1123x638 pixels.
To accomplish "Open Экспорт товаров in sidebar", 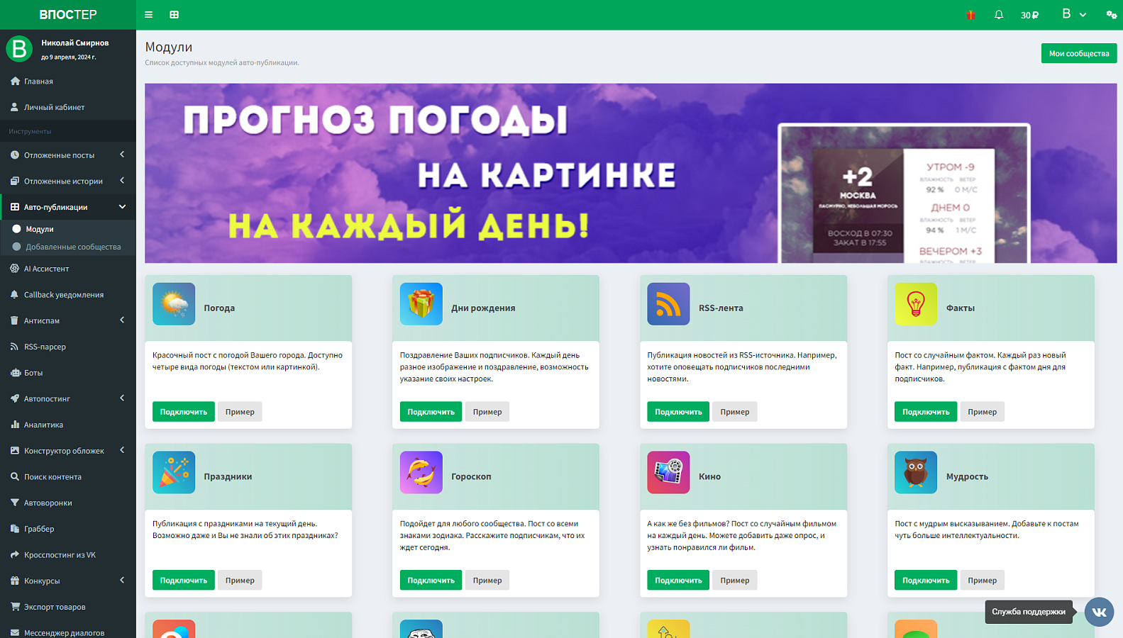I will click(x=68, y=607).
